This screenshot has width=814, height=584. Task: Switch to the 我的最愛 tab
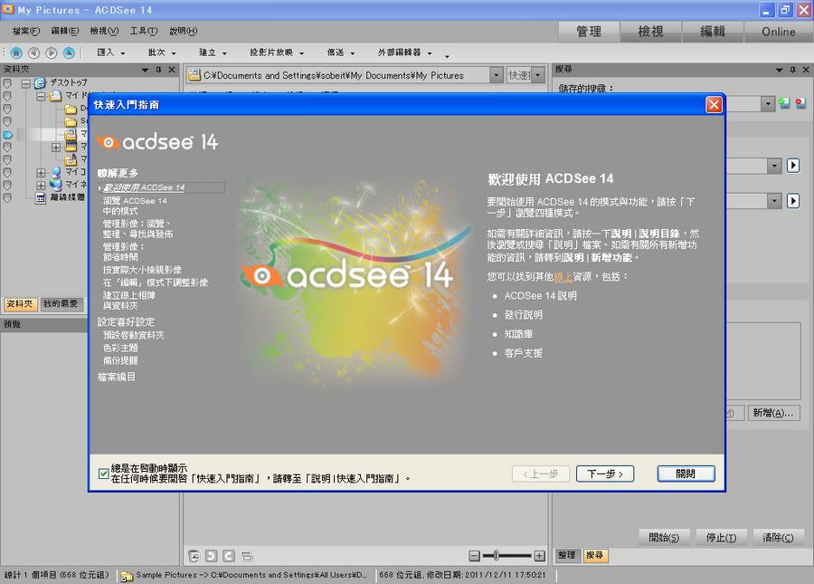pos(61,303)
